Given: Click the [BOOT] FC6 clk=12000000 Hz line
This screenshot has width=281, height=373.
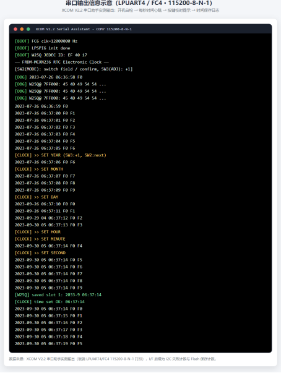Looking at the screenshot, I should (x=46, y=41).
